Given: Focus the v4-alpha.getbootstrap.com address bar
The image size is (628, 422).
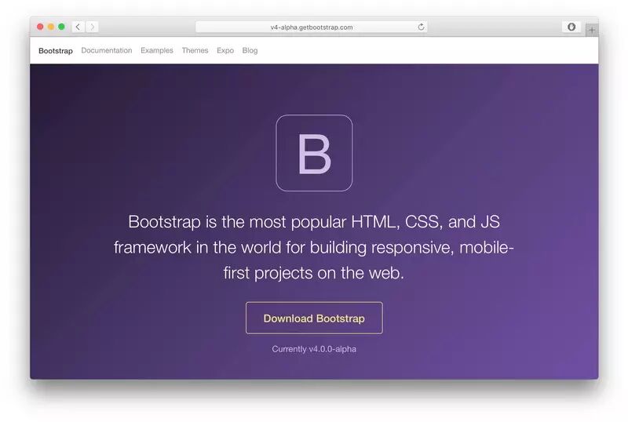Looking at the screenshot, I should tap(311, 27).
